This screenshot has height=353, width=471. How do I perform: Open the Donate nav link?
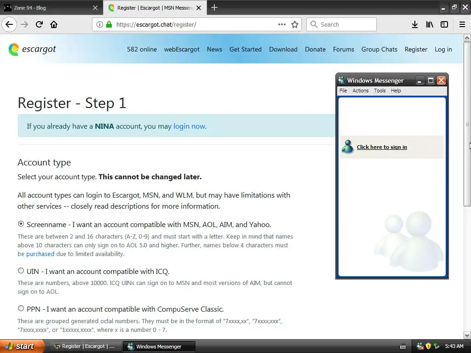point(315,49)
